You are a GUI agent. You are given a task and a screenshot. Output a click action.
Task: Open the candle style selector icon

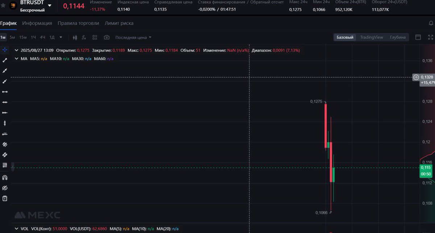click(76, 37)
